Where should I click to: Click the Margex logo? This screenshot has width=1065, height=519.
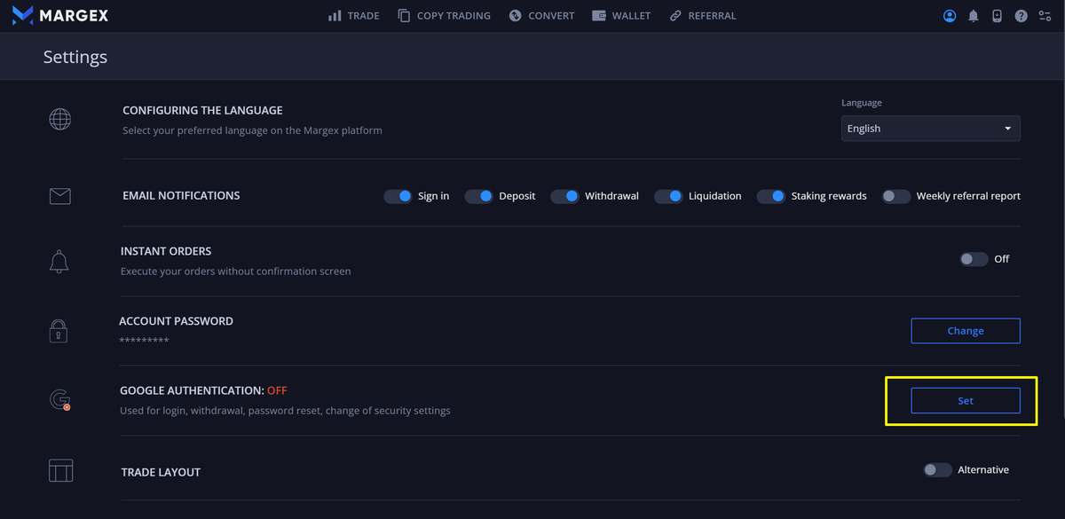61,16
